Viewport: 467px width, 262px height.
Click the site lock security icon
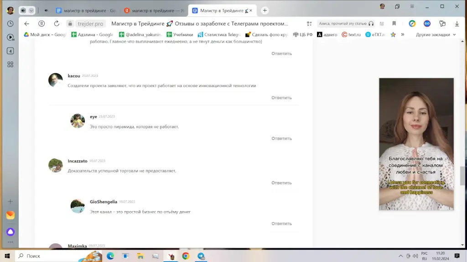pyautogui.click(x=70, y=24)
